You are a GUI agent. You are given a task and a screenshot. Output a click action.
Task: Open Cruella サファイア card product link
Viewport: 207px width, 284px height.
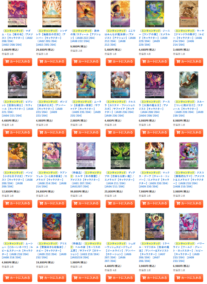pos(120,109)
